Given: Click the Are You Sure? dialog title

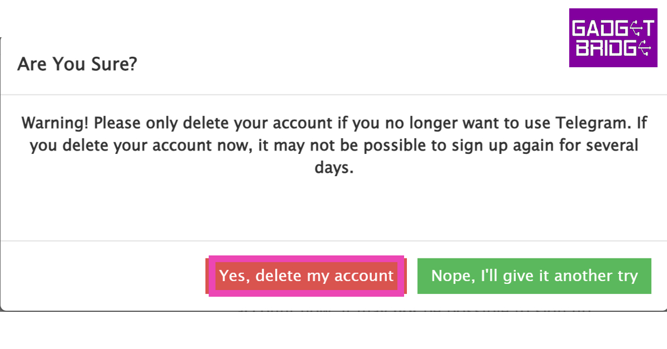Looking at the screenshot, I should (77, 64).
